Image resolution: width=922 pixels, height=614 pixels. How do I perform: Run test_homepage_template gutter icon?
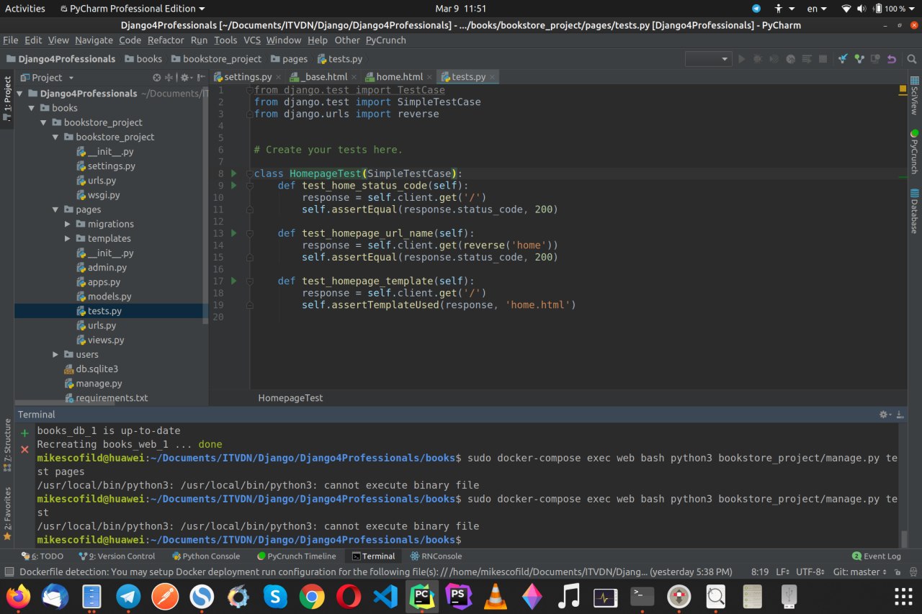pos(233,281)
